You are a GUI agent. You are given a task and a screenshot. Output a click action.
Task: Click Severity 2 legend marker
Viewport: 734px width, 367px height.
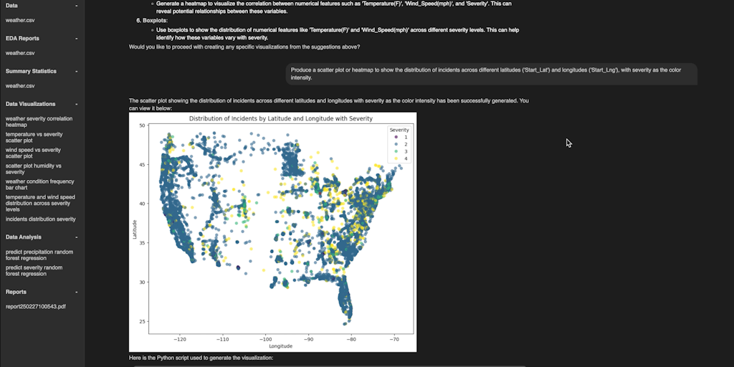pos(396,144)
